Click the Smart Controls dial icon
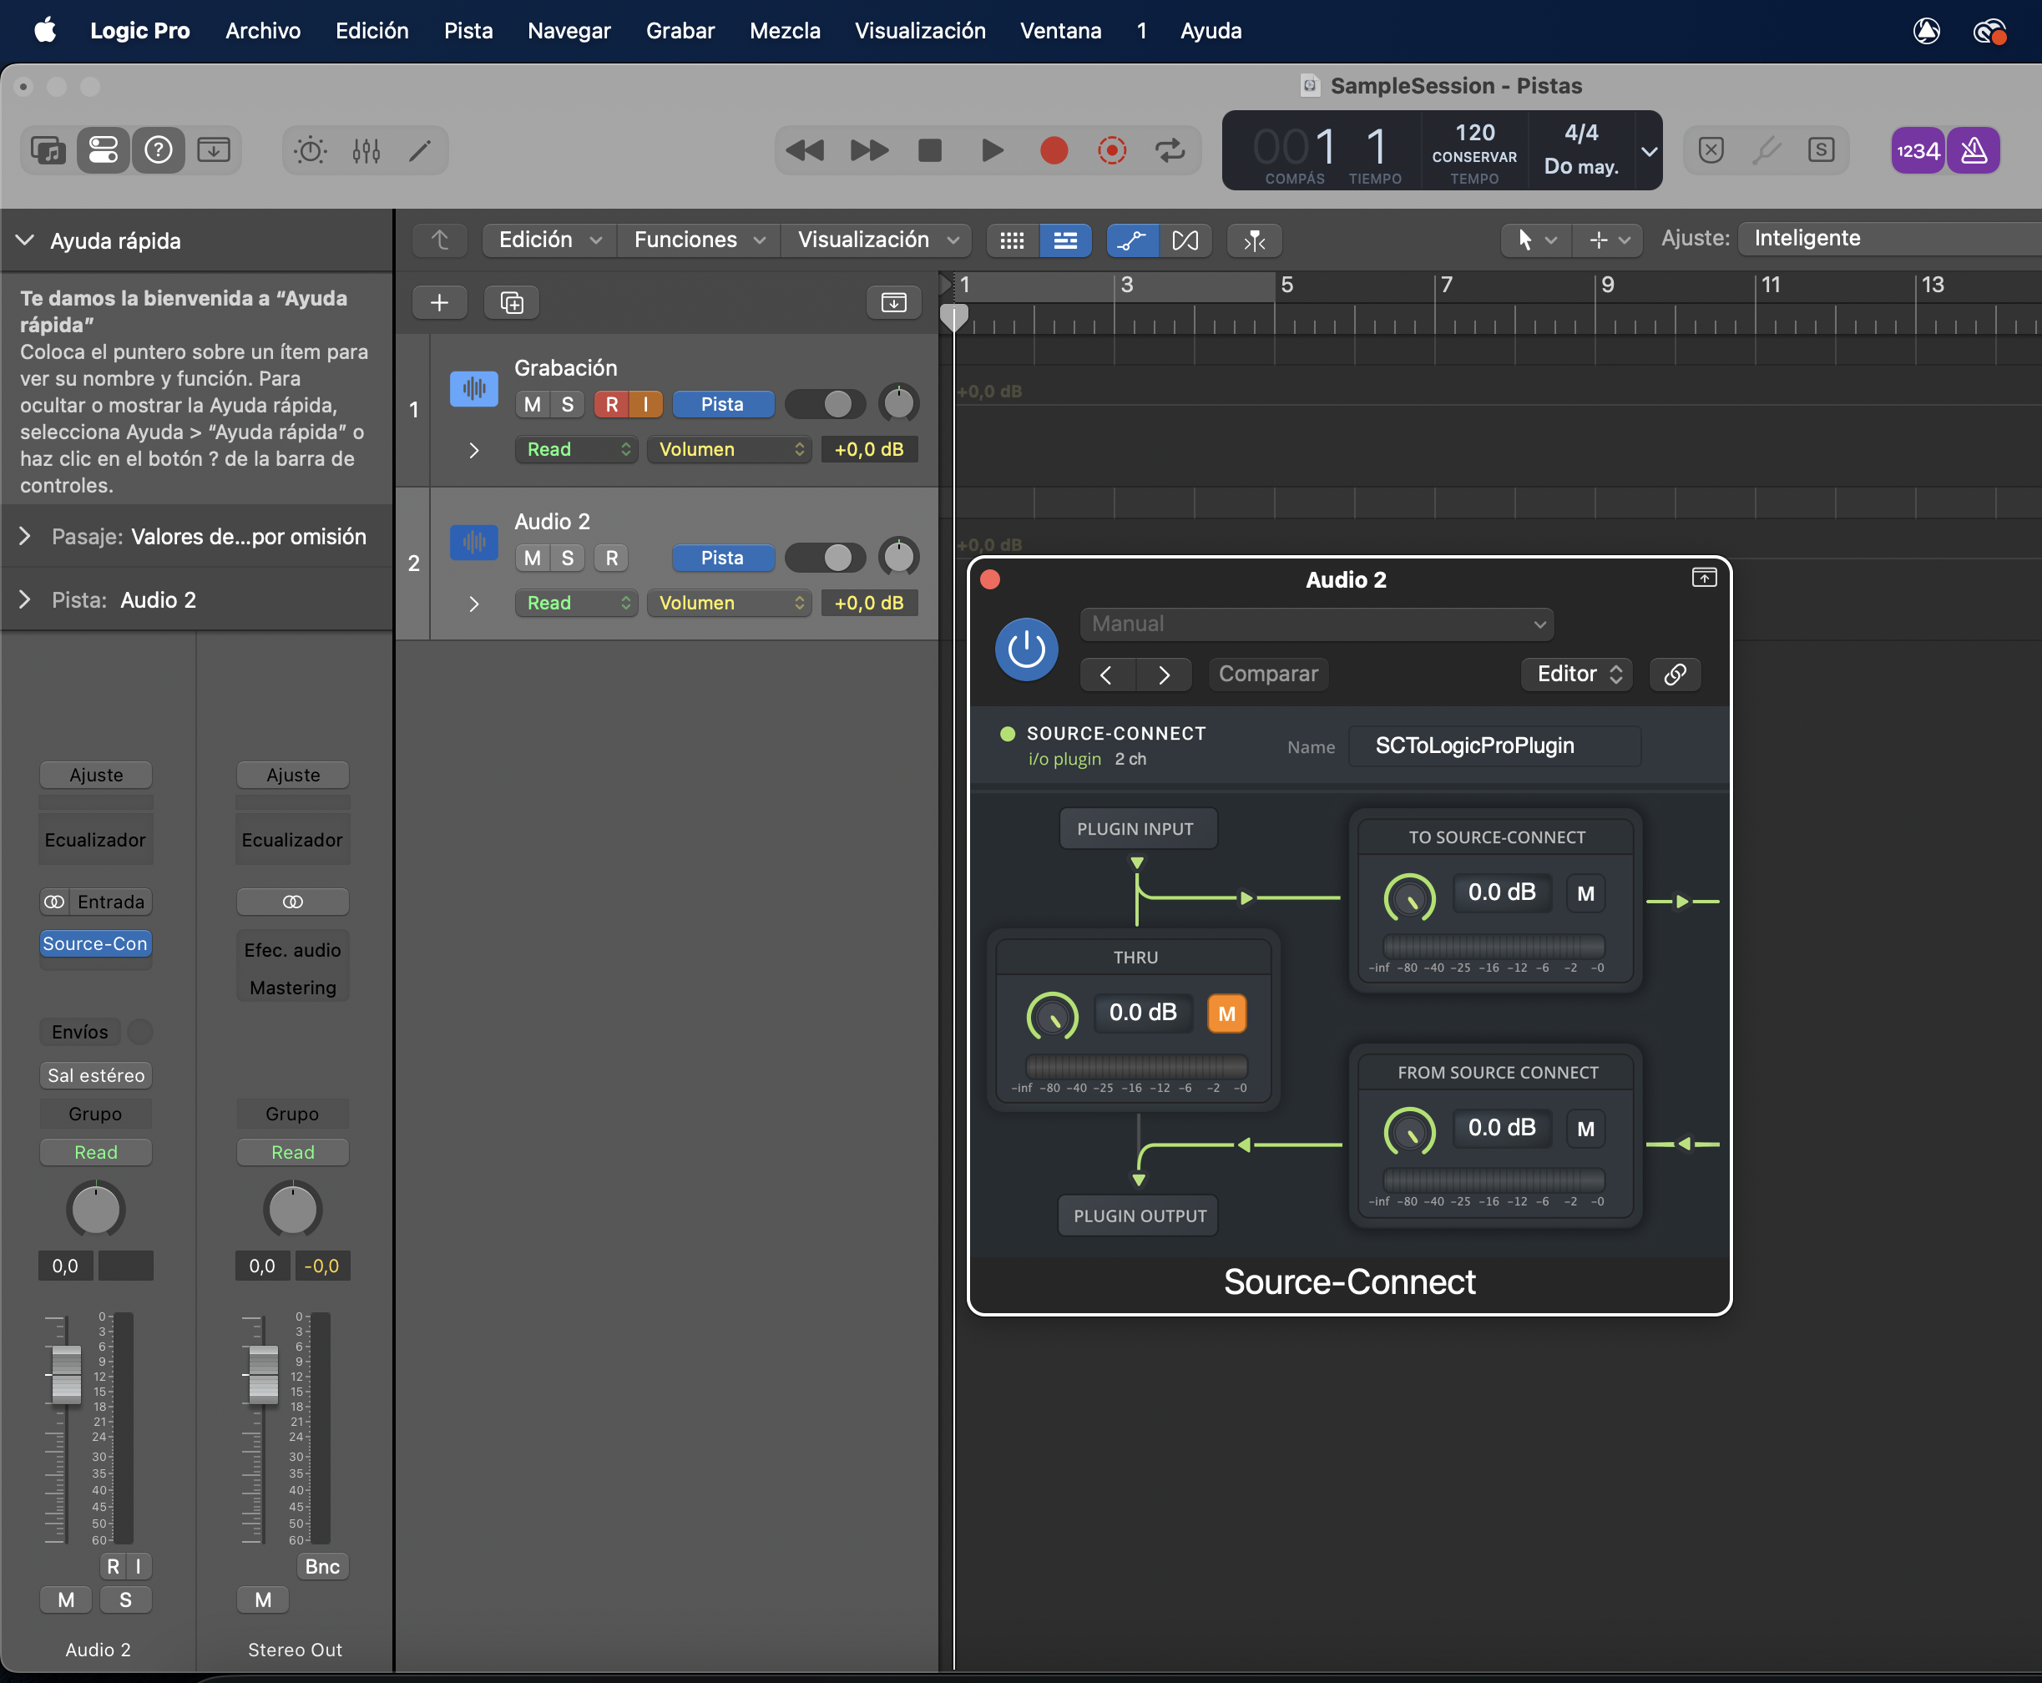The image size is (2042, 1683). [x=311, y=150]
